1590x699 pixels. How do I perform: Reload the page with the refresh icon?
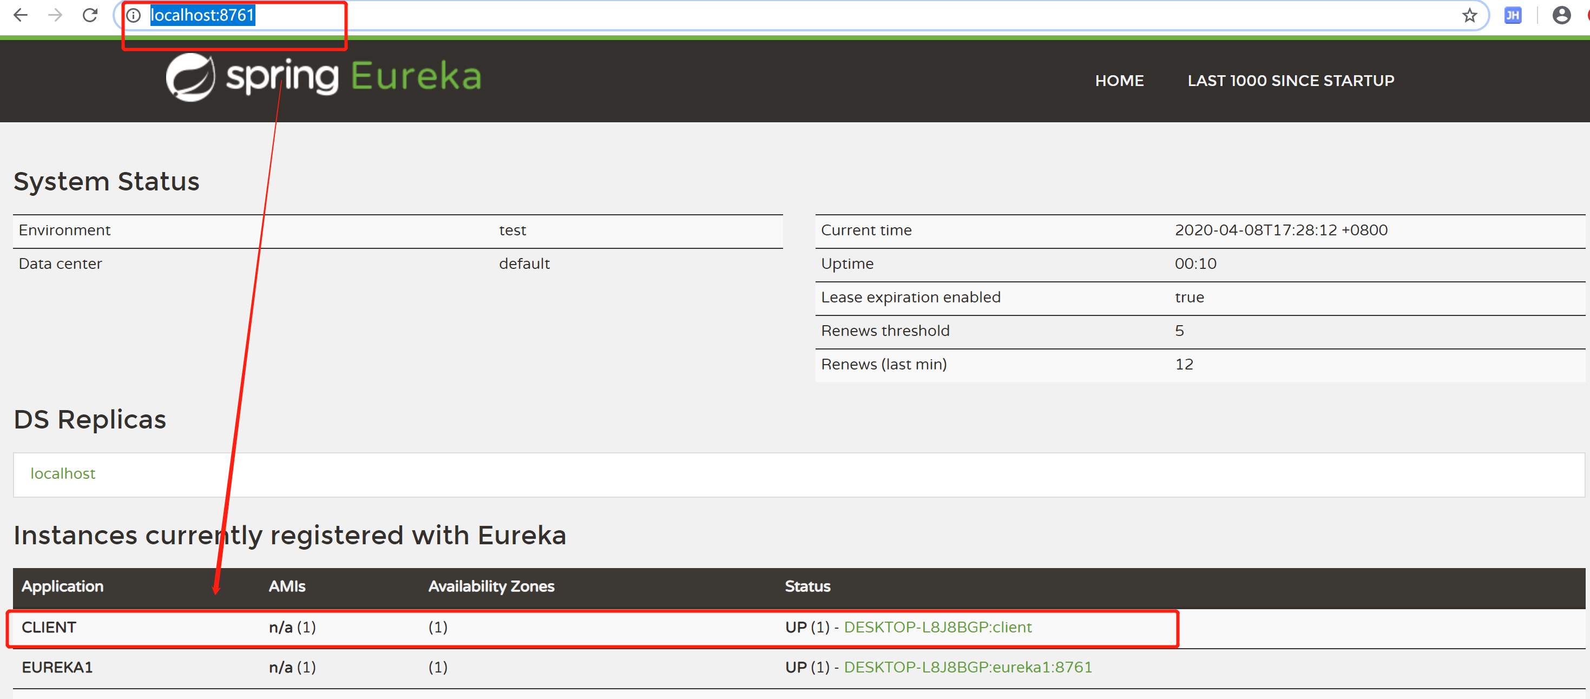(90, 15)
